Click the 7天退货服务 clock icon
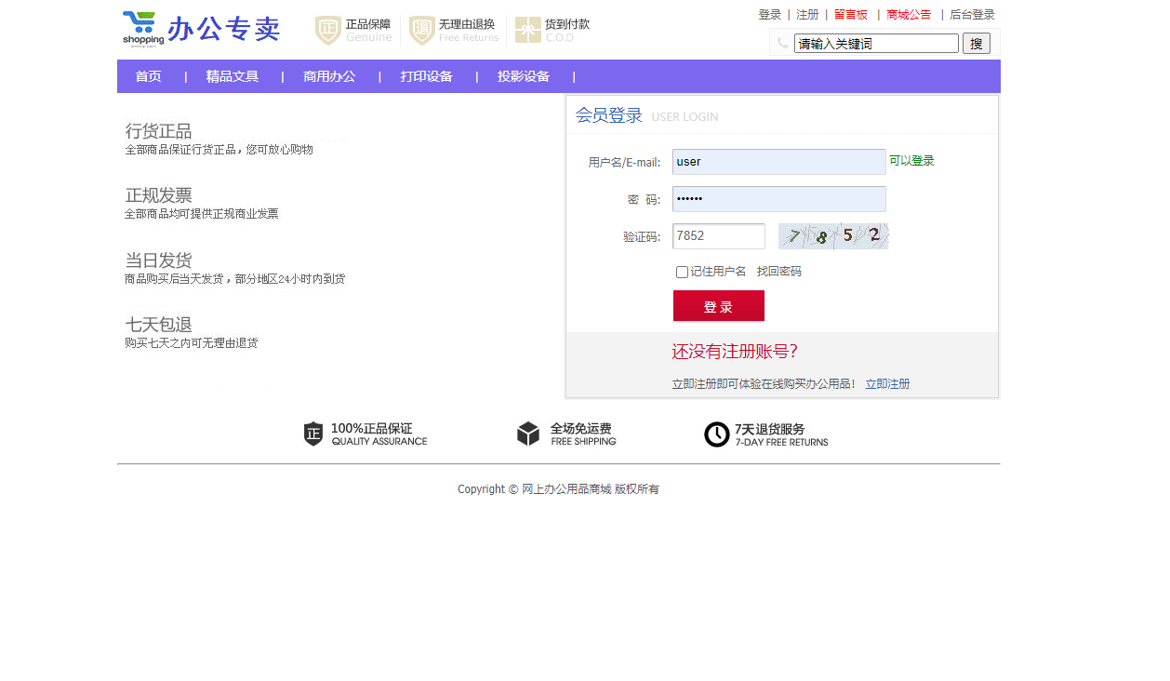This screenshot has width=1170, height=681. point(716,434)
